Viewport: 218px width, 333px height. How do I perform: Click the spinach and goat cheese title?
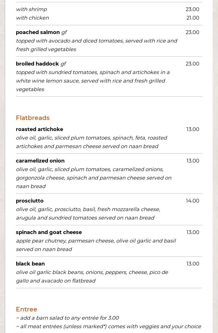click(x=49, y=232)
